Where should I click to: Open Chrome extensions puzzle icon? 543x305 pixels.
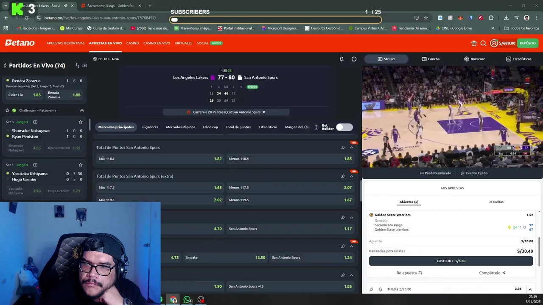pos(491,18)
